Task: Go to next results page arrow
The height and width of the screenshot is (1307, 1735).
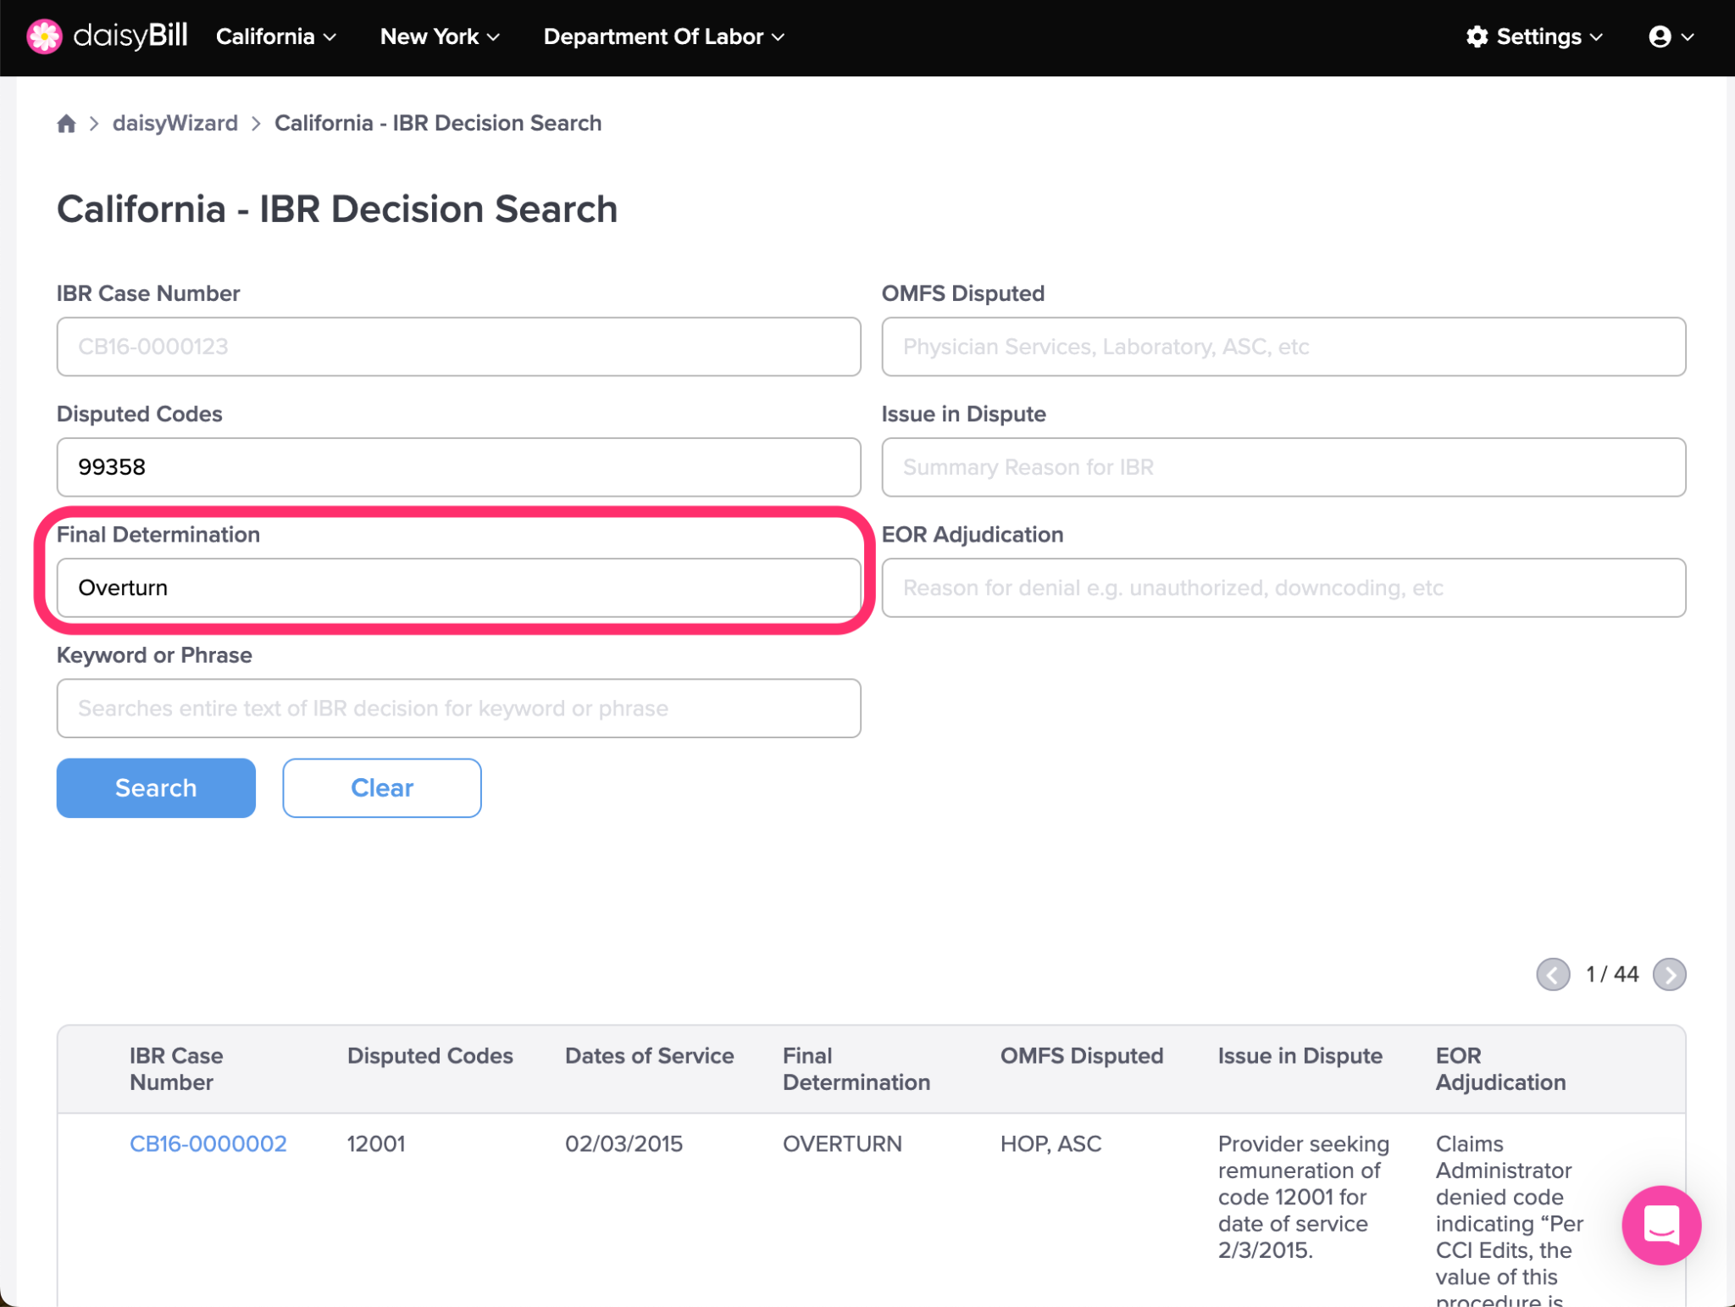Action: point(1669,975)
